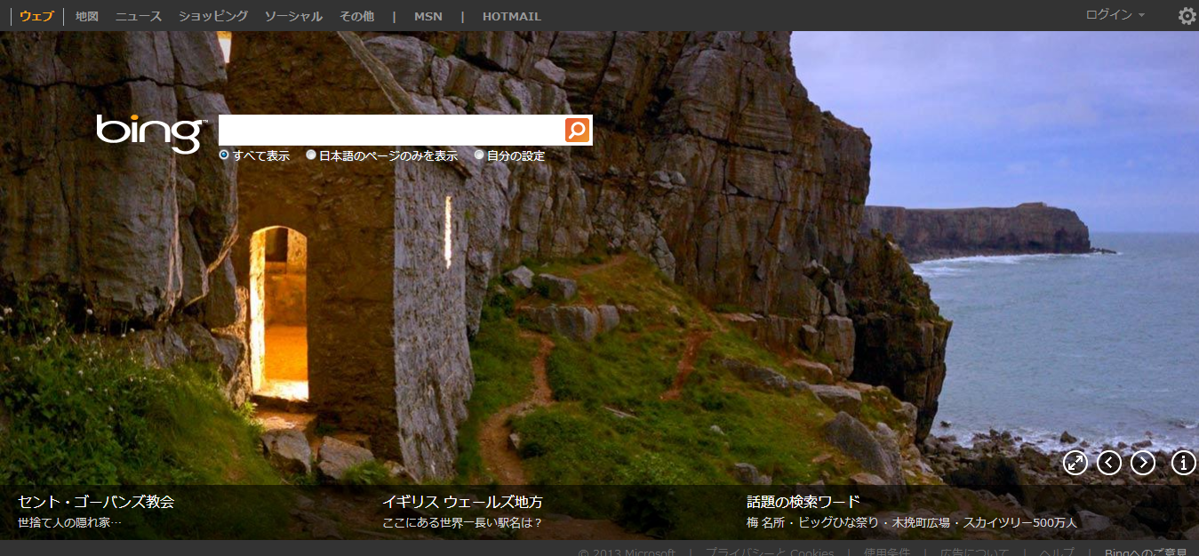Screen dimensions: 1199x556
Task: Click the 話題の検索ワード heading
Action: (803, 502)
